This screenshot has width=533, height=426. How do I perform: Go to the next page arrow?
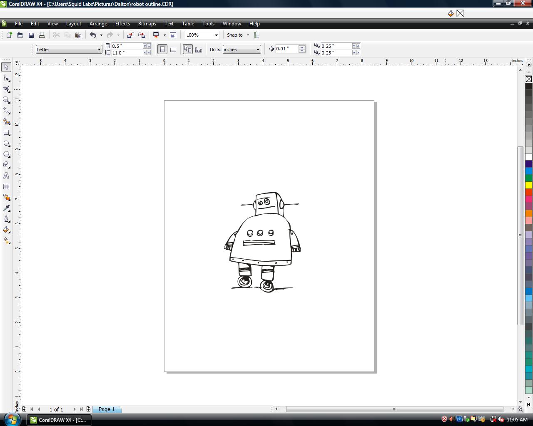(75, 409)
